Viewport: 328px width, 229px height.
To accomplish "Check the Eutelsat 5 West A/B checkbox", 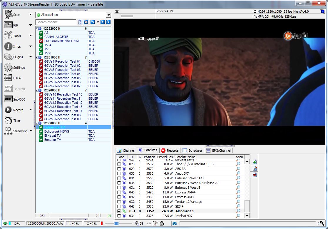I will (119, 178).
